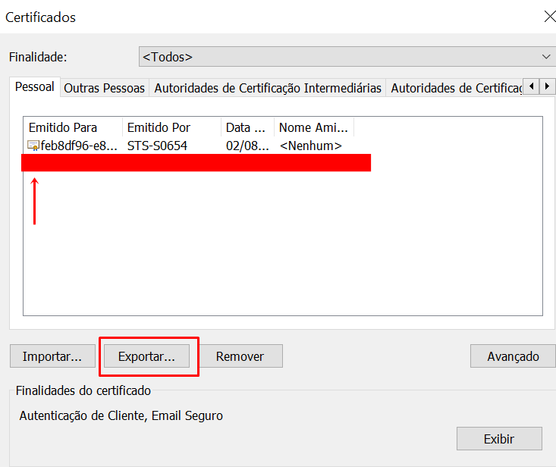Click the 02/08... date cell

coord(247,146)
